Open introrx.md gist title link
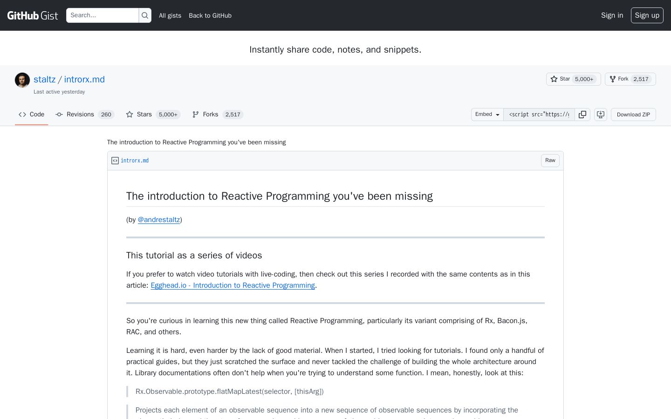671x419 pixels. tap(84, 79)
